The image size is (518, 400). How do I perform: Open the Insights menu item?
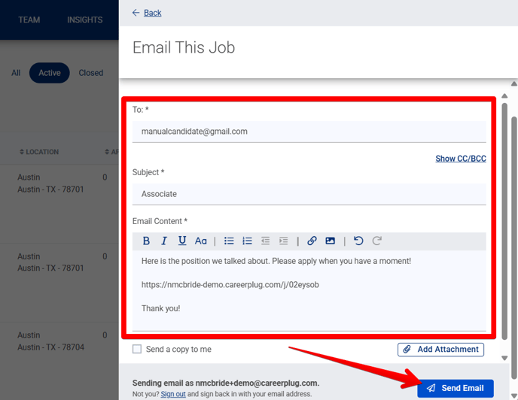[x=84, y=20]
